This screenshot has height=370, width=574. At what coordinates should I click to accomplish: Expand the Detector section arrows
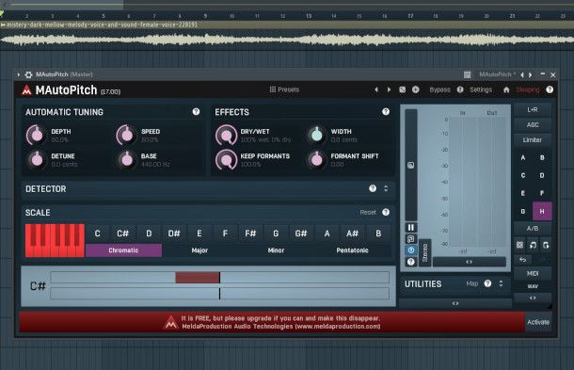[386, 188]
